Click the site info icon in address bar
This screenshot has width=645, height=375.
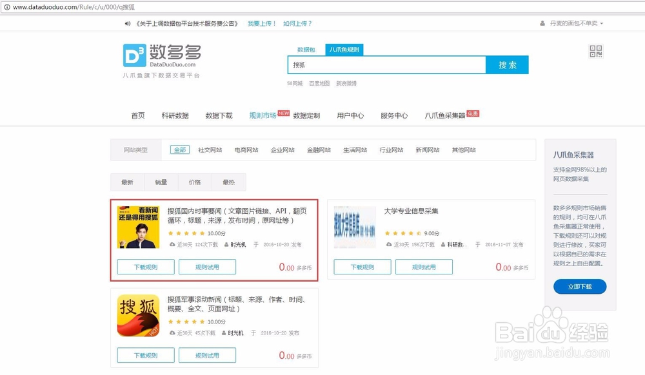click(x=6, y=7)
